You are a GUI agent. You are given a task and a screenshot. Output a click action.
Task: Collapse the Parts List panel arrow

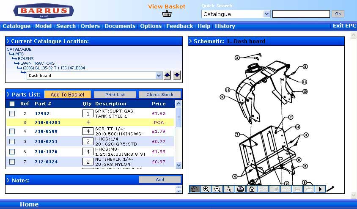(x=8, y=94)
